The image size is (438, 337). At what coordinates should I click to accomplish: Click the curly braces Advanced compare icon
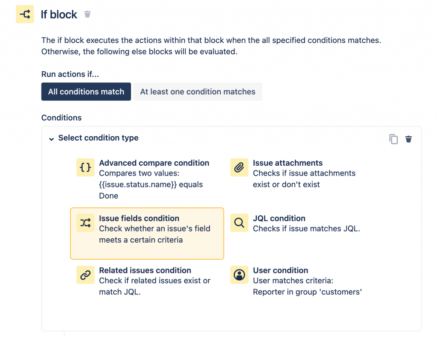[x=86, y=167]
